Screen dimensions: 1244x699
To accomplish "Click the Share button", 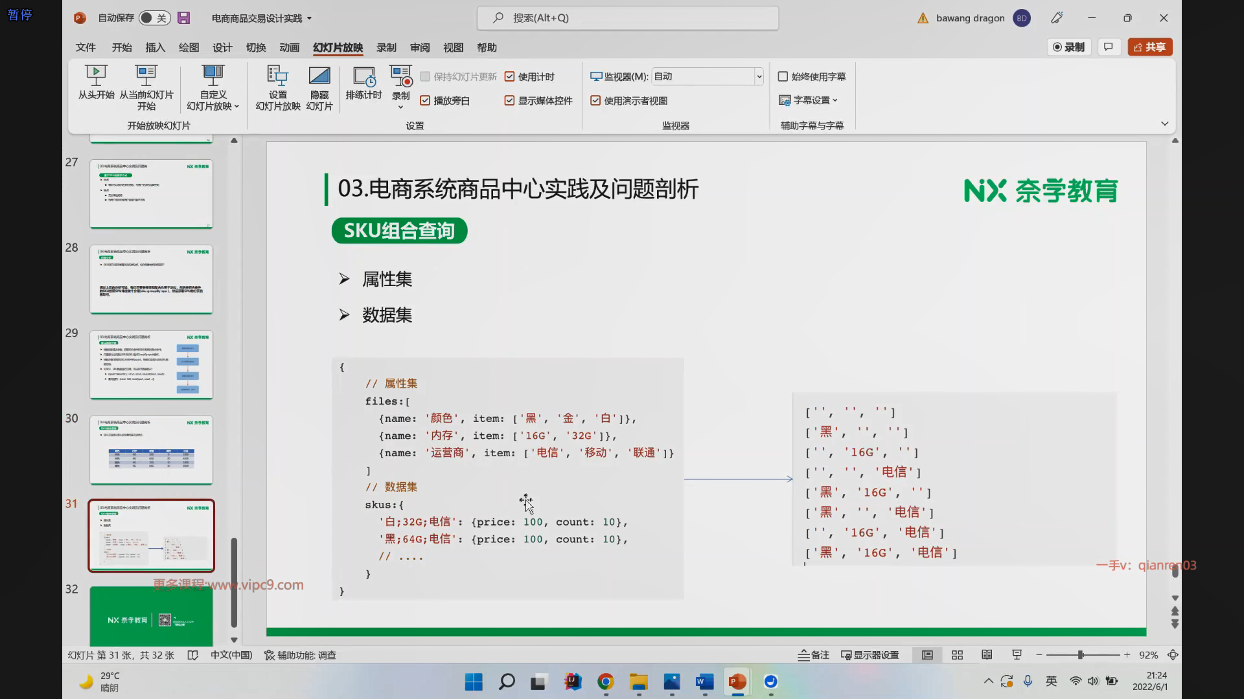I will 1149,47.
